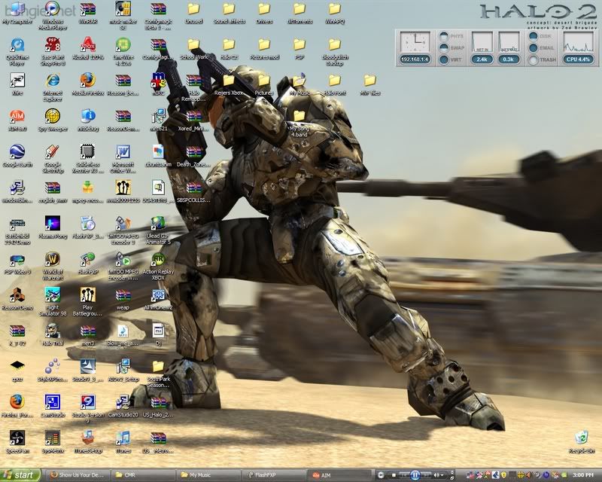The image size is (602, 482).
Task: Click the yellow shield security tray icon
Action: [503, 475]
